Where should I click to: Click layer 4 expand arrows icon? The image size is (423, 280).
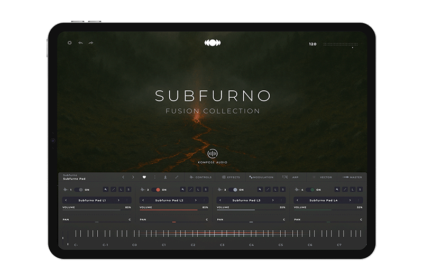point(345,190)
